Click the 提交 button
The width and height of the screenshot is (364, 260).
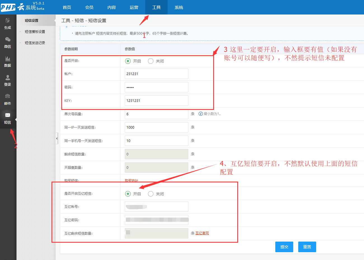click(x=284, y=247)
